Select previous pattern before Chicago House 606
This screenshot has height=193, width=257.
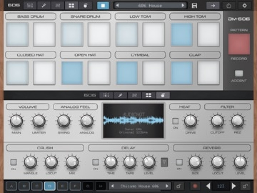(112, 186)
